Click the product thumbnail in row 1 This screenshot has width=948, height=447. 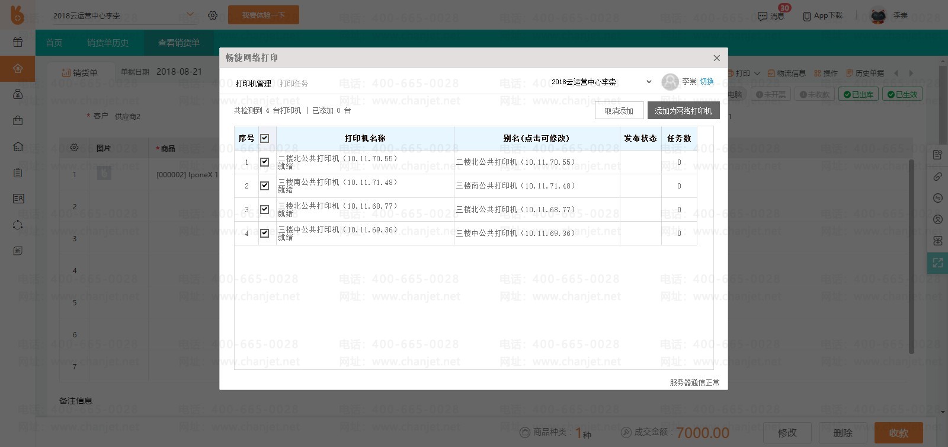104,173
